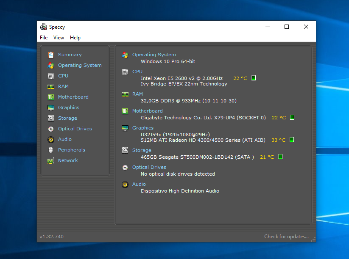Click the RAM stick icon in sidebar
349x259 pixels.
click(51, 87)
